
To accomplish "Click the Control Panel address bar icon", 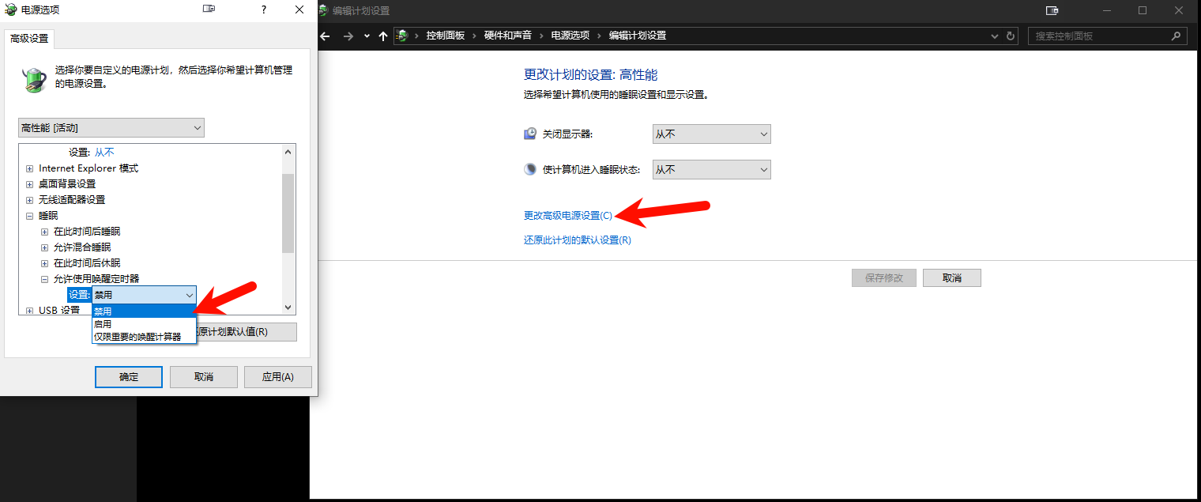I will pos(403,36).
